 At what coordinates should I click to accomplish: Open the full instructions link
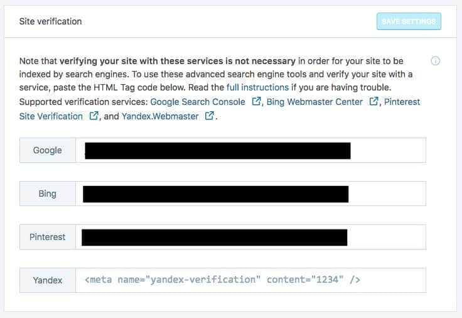(257, 87)
